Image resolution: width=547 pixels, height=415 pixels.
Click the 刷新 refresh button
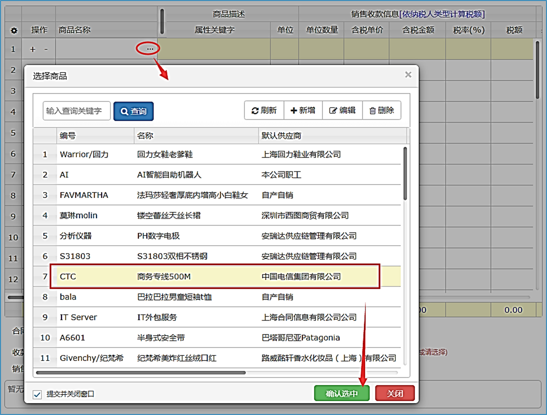pyautogui.click(x=264, y=110)
